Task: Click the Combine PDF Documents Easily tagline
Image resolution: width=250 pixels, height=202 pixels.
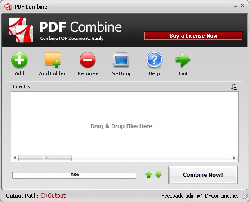Action: (72, 38)
